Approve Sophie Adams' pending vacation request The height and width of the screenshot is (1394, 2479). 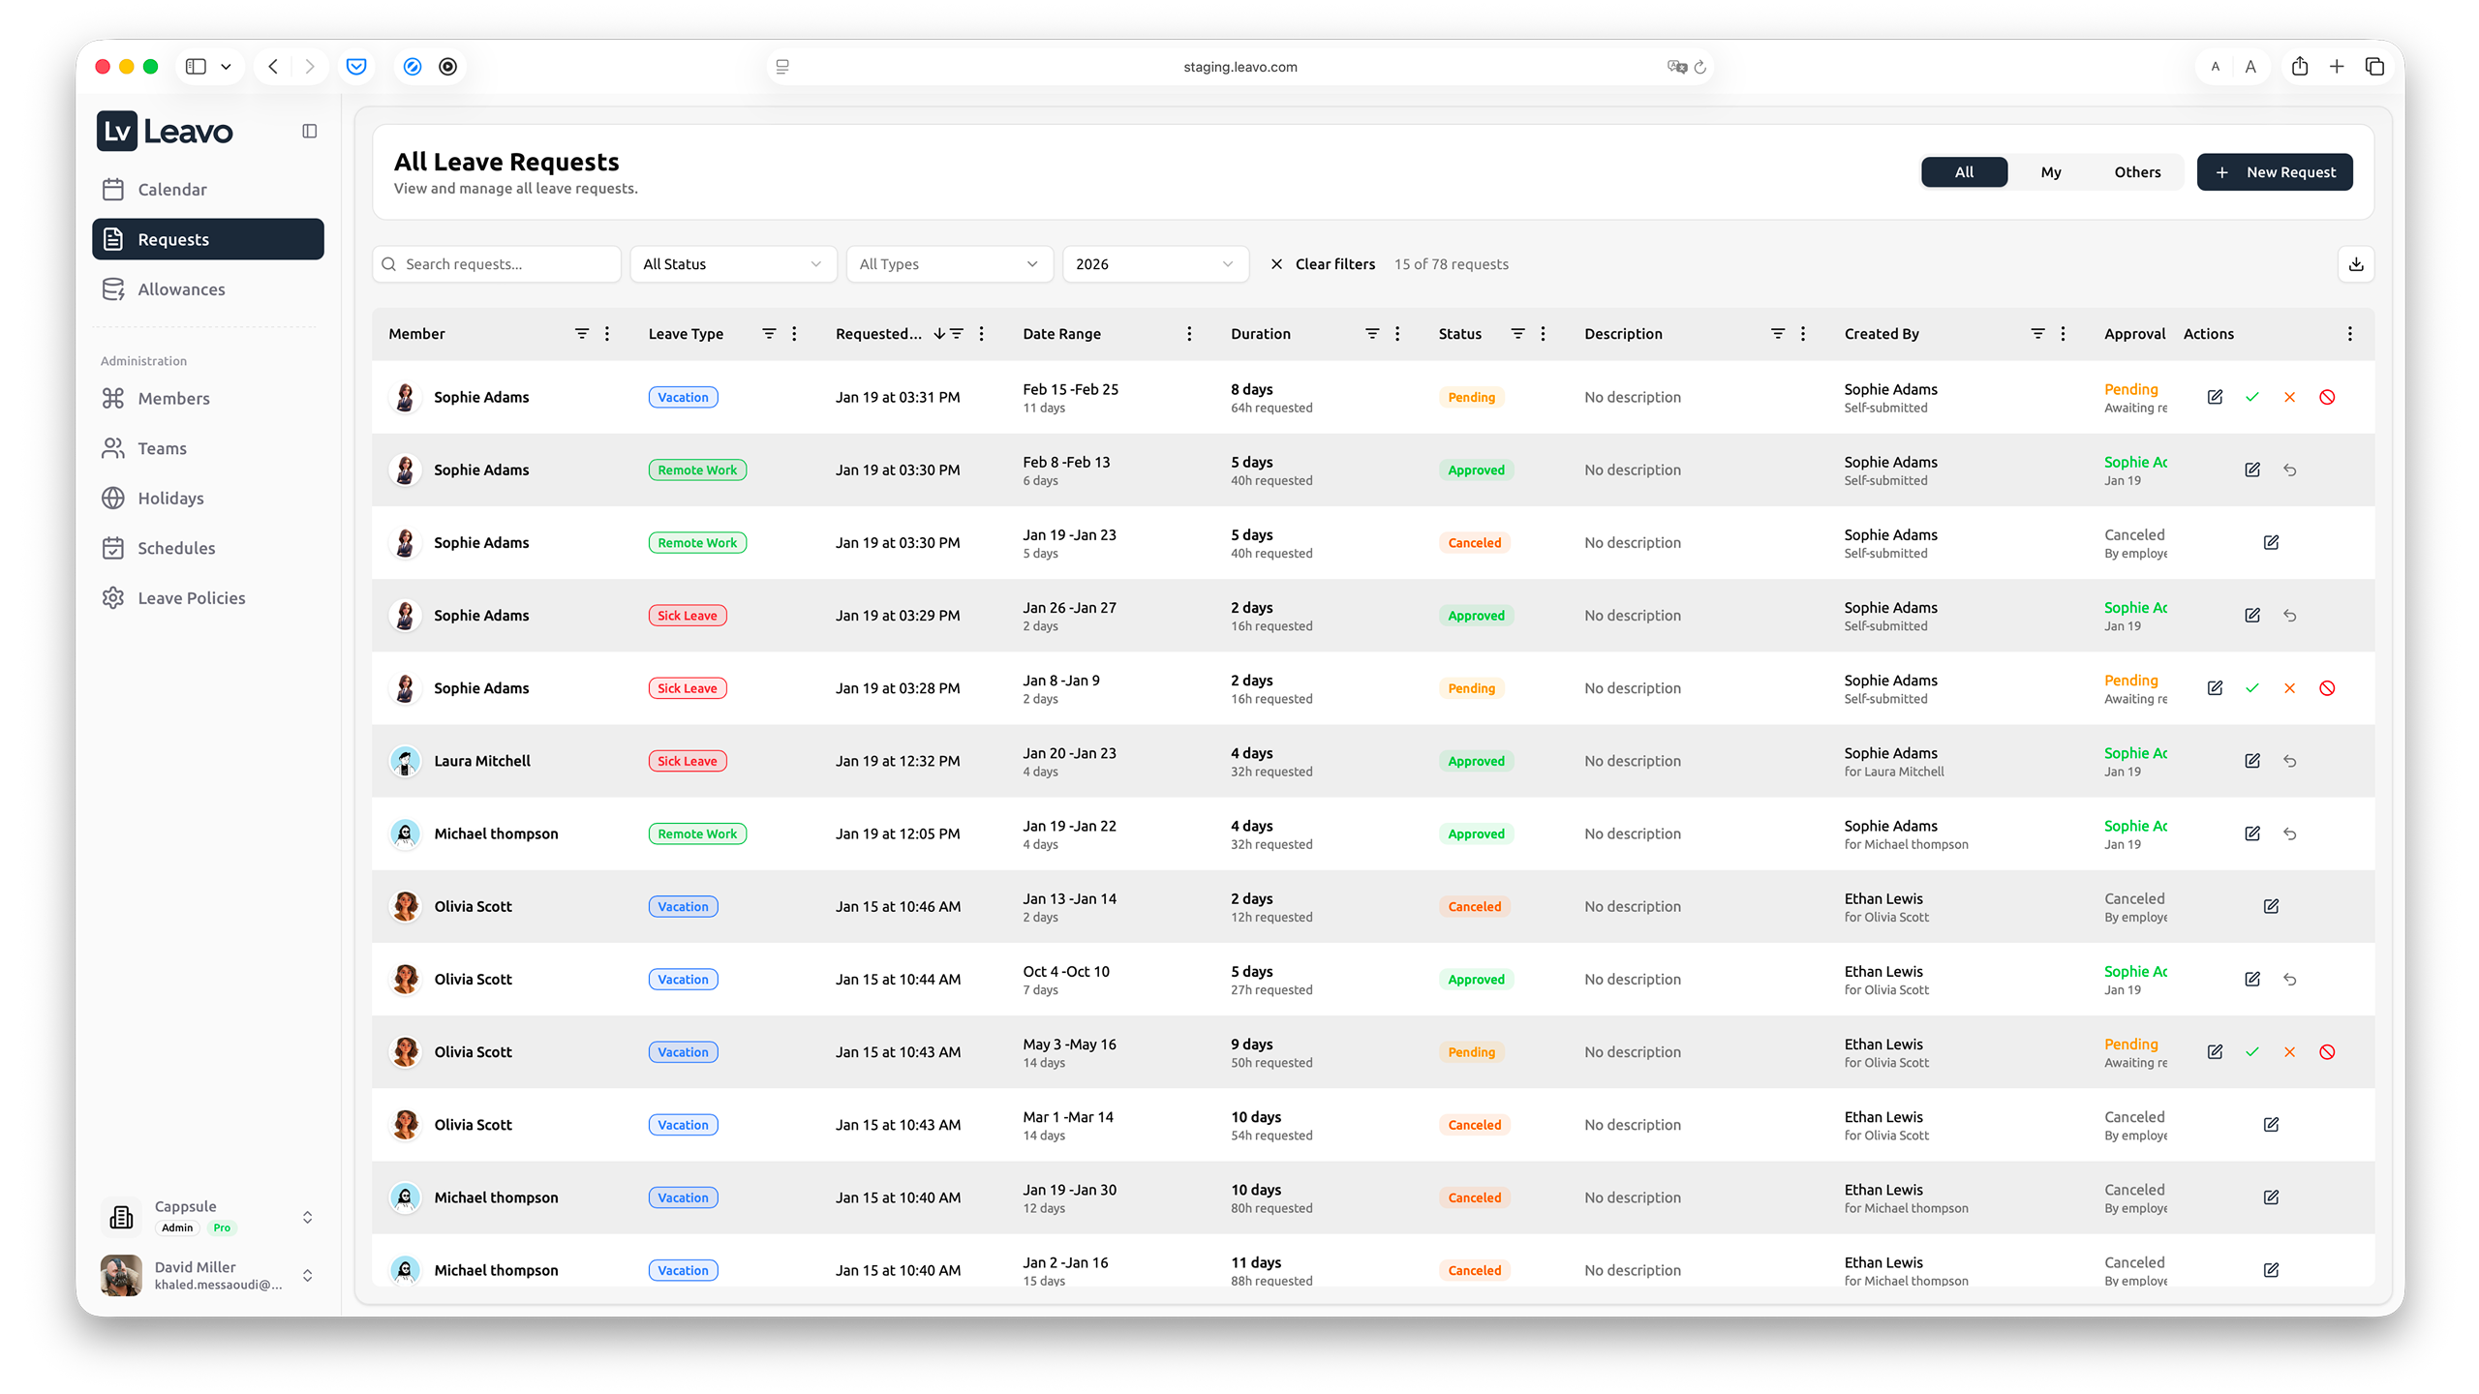pos(2253,397)
